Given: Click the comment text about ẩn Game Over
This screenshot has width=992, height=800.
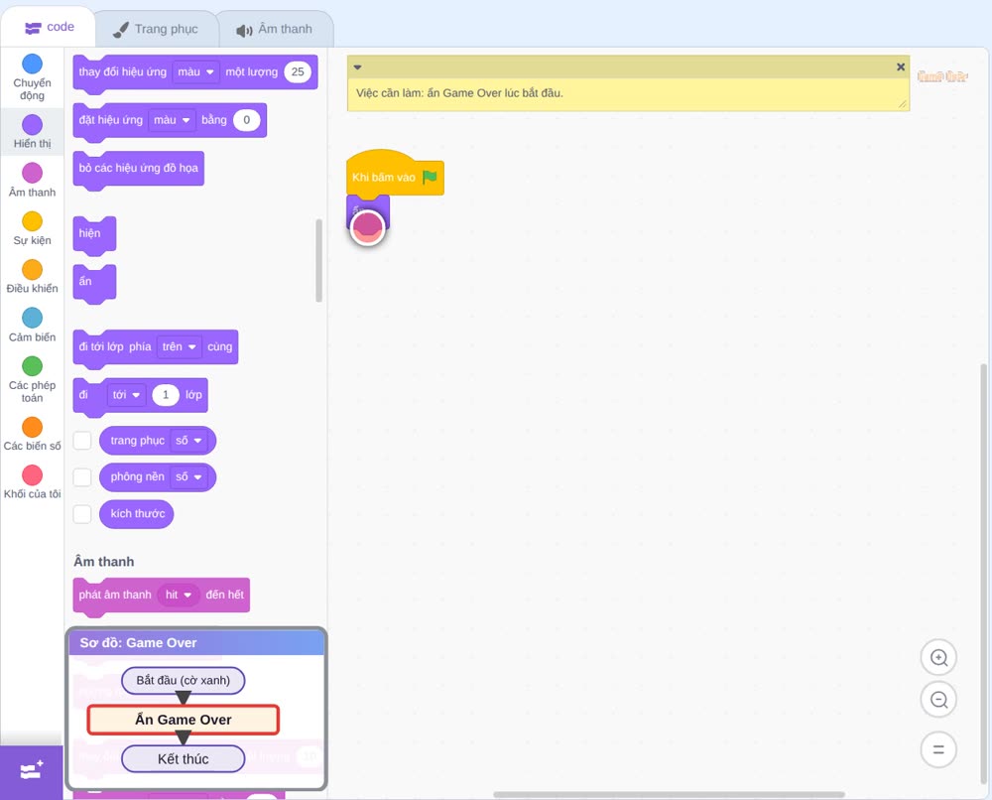Looking at the screenshot, I should coord(459,93).
